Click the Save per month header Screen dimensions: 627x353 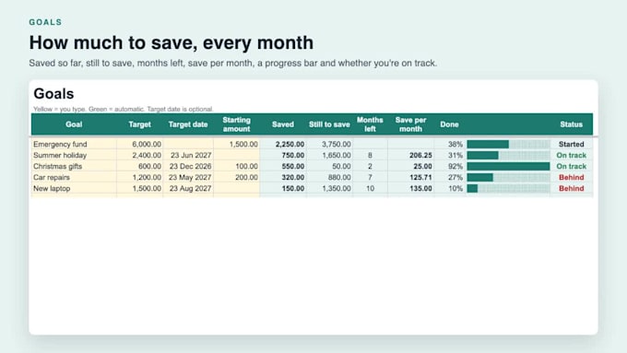click(410, 124)
